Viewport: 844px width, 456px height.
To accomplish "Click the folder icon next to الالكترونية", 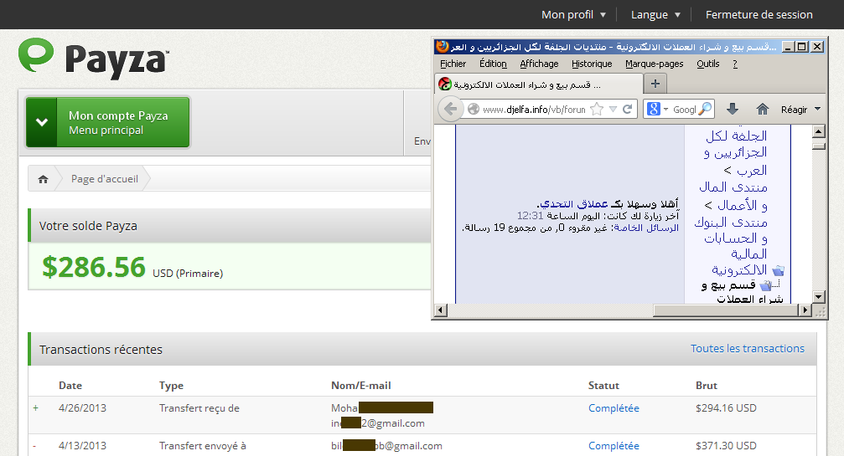I will (778, 269).
